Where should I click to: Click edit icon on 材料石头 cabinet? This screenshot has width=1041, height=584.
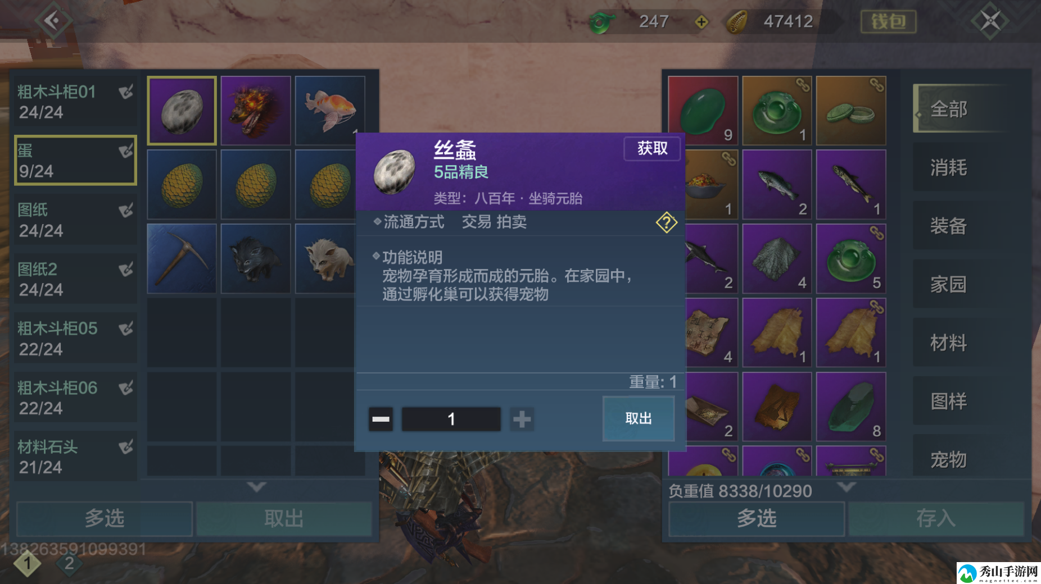pyautogui.click(x=125, y=447)
